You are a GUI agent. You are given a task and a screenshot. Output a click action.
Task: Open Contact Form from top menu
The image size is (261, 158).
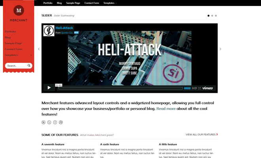coord(91,3)
